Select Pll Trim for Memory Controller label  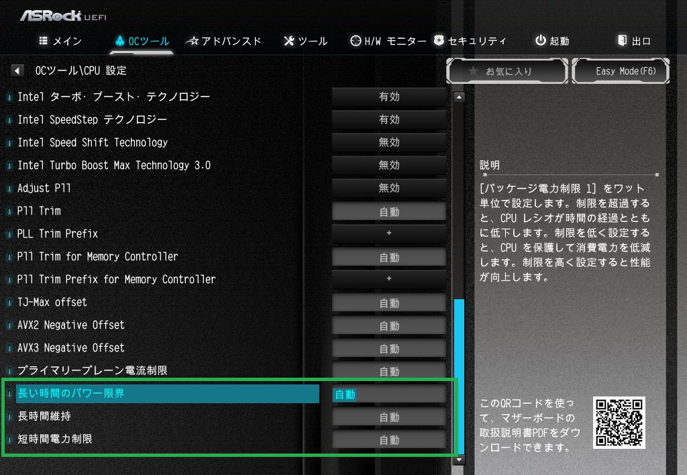98,256
